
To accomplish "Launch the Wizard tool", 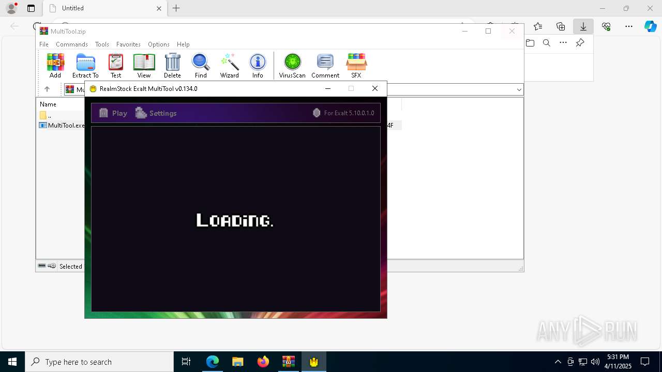I will coord(229,66).
